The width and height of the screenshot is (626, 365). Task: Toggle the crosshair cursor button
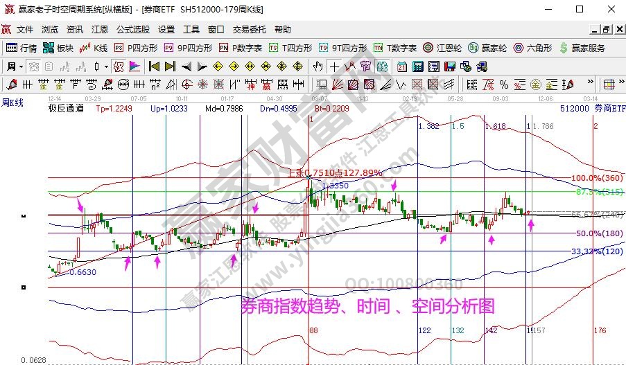point(334,66)
